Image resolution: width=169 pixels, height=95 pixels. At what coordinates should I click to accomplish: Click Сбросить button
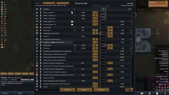pyautogui.click(x=68, y=90)
